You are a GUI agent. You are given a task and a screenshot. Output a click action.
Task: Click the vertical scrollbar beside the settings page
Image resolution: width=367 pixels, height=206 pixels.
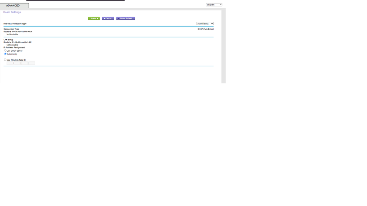click(223, 47)
